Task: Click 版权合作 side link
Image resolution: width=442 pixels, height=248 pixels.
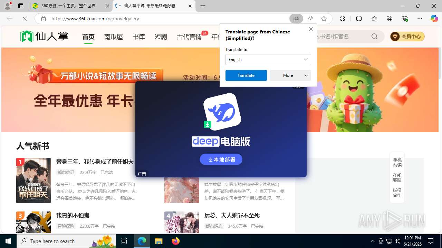Action: click(x=397, y=193)
